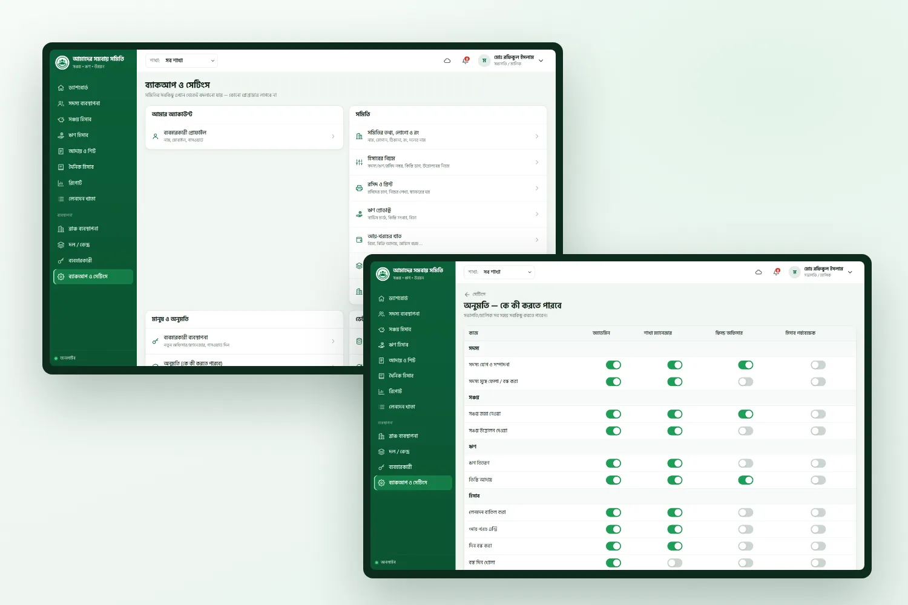Viewport: 908px width, 605px height.
Task: Click 'হিসাব পর্যবেক্ষক' column header
Action: pos(800,333)
